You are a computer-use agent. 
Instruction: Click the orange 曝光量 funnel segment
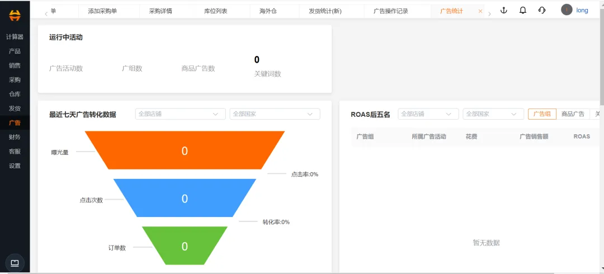pyautogui.click(x=185, y=150)
